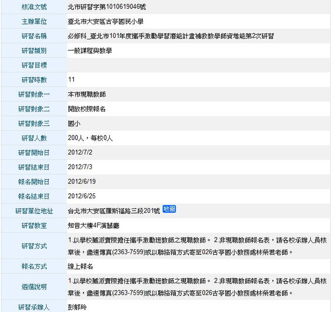Click the 主辦單位 label
The height and width of the screenshot is (312, 336).
(34, 22)
